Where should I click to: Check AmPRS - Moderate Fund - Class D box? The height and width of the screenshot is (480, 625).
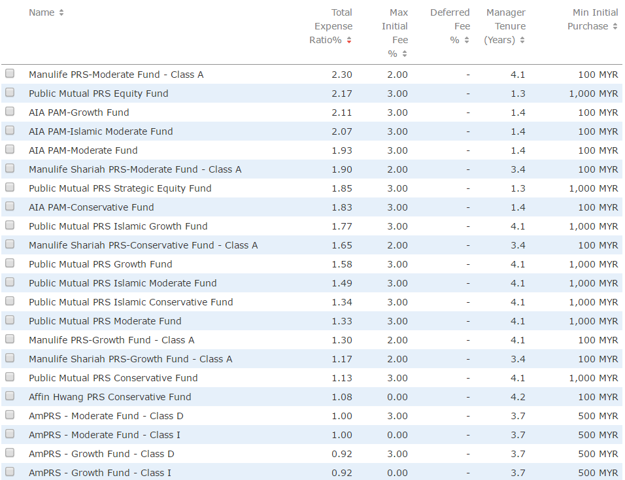[x=10, y=415]
